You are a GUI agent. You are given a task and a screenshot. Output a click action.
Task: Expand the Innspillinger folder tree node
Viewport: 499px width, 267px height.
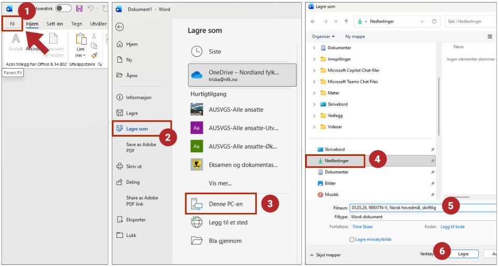pos(314,59)
